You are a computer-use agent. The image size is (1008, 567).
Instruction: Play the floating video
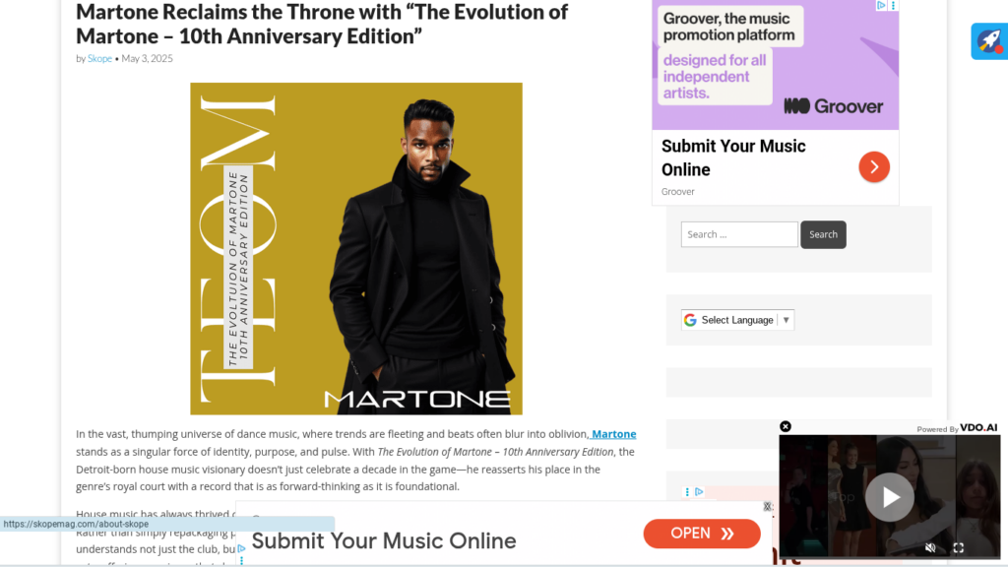[890, 497]
